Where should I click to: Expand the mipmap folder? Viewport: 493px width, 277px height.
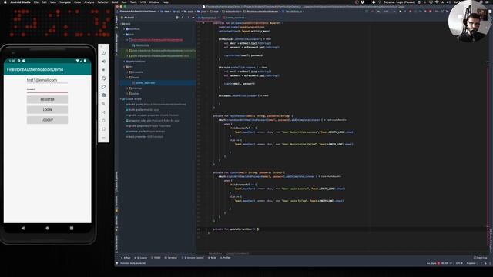point(127,88)
